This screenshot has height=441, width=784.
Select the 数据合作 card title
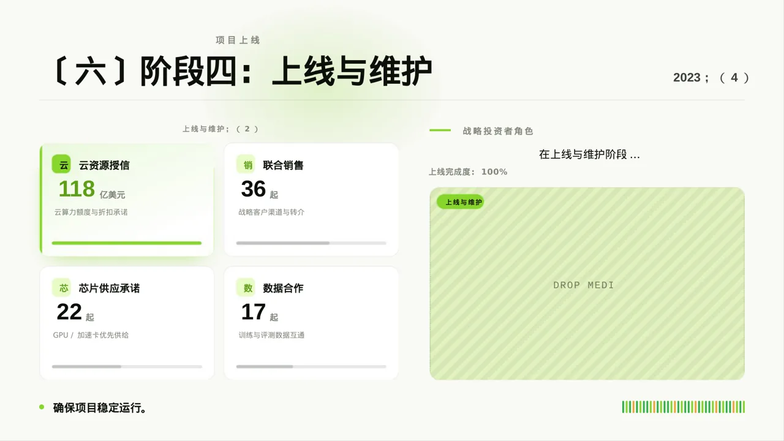[x=283, y=288]
